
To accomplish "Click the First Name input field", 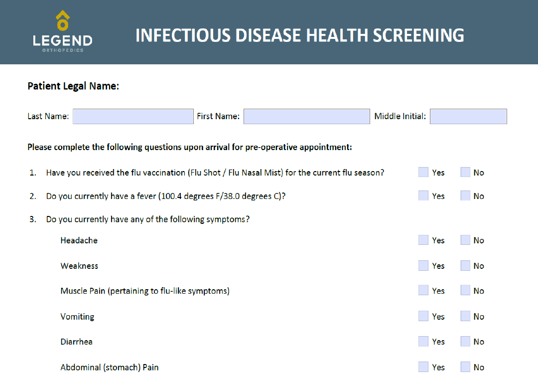I will click(x=306, y=116).
